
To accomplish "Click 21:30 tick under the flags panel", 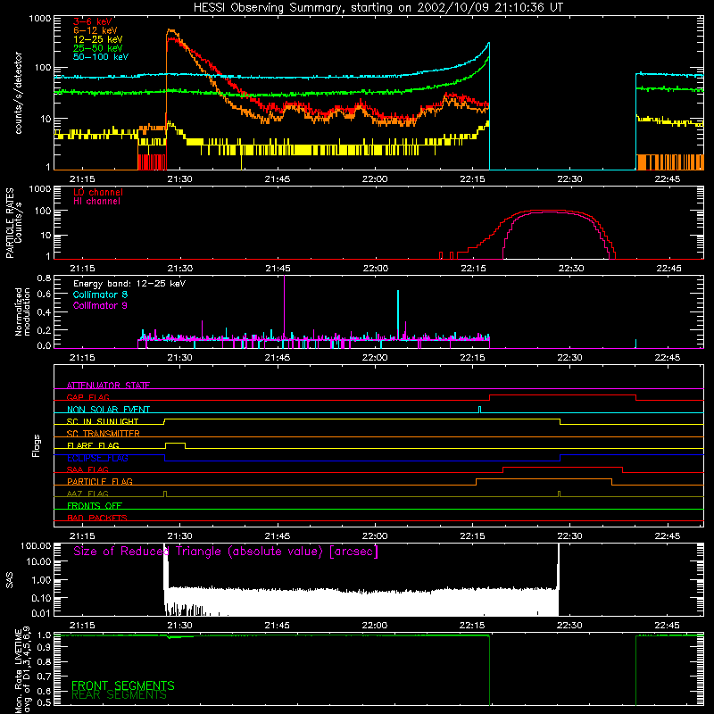I will [x=180, y=536].
